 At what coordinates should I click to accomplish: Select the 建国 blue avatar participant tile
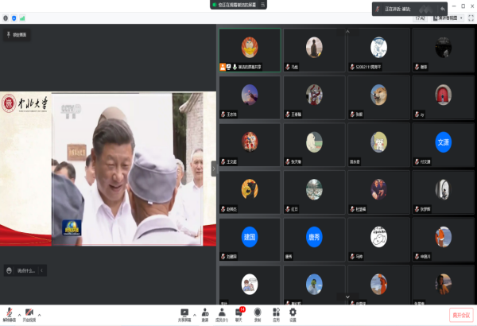click(249, 236)
